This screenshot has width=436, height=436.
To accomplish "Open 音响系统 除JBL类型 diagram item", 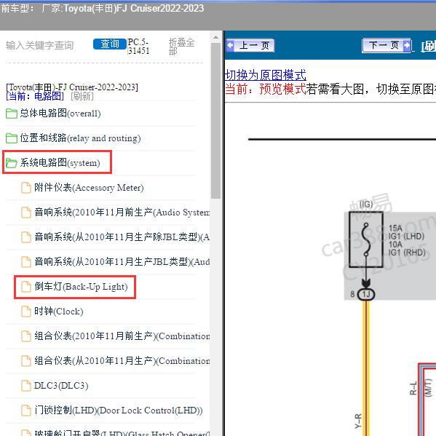I will [x=122, y=237].
